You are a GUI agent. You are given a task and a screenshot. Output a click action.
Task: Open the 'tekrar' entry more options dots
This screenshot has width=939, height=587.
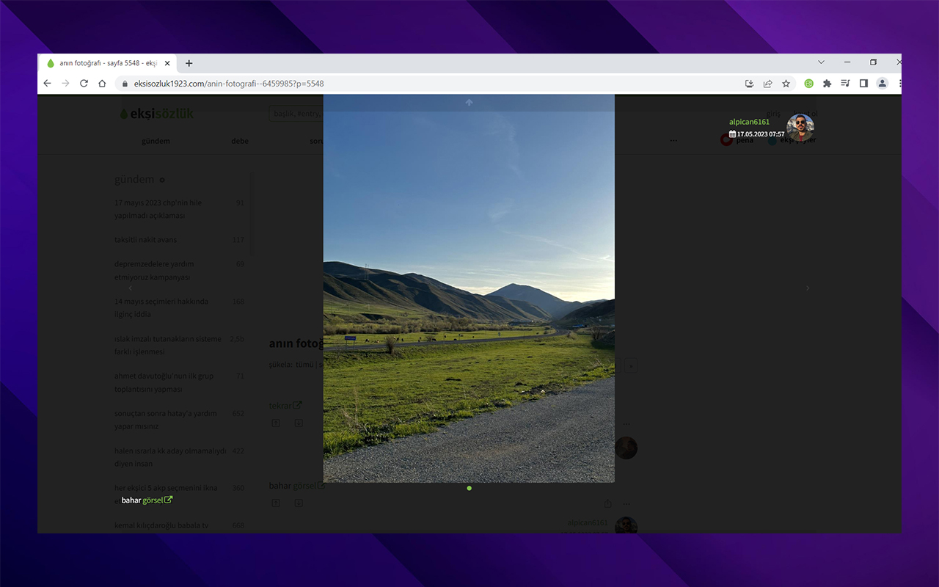[626, 423]
